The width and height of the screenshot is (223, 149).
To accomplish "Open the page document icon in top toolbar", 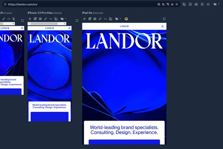I will [202, 4].
